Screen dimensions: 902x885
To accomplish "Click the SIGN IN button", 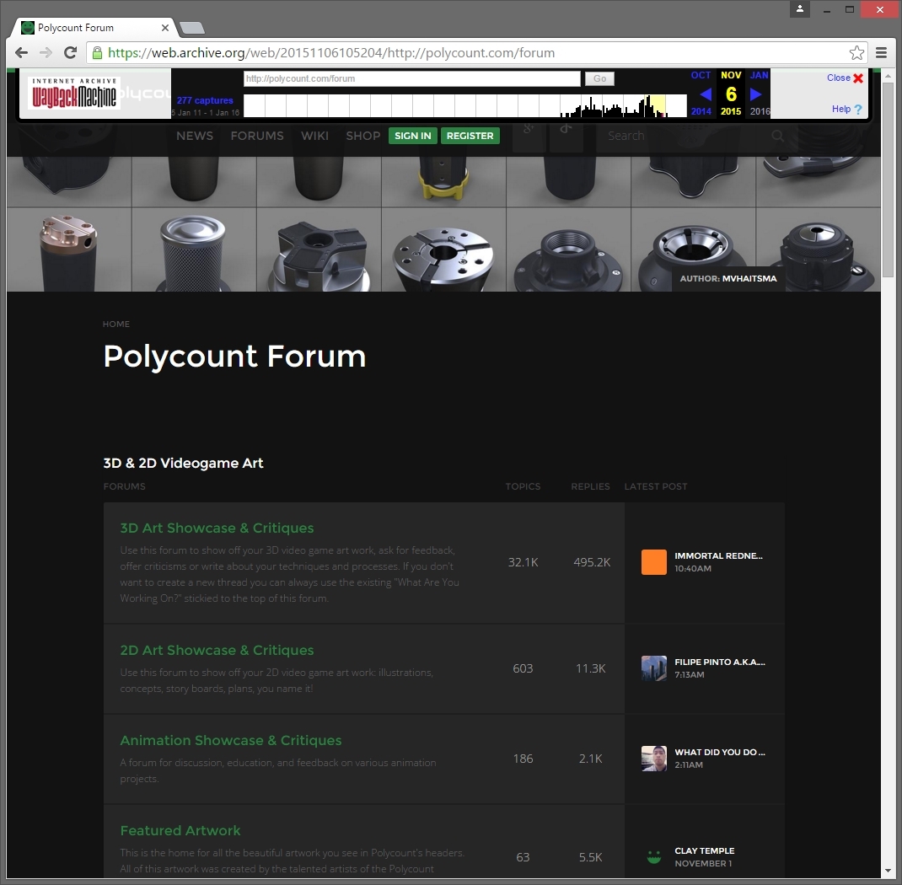I will point(412,136).
